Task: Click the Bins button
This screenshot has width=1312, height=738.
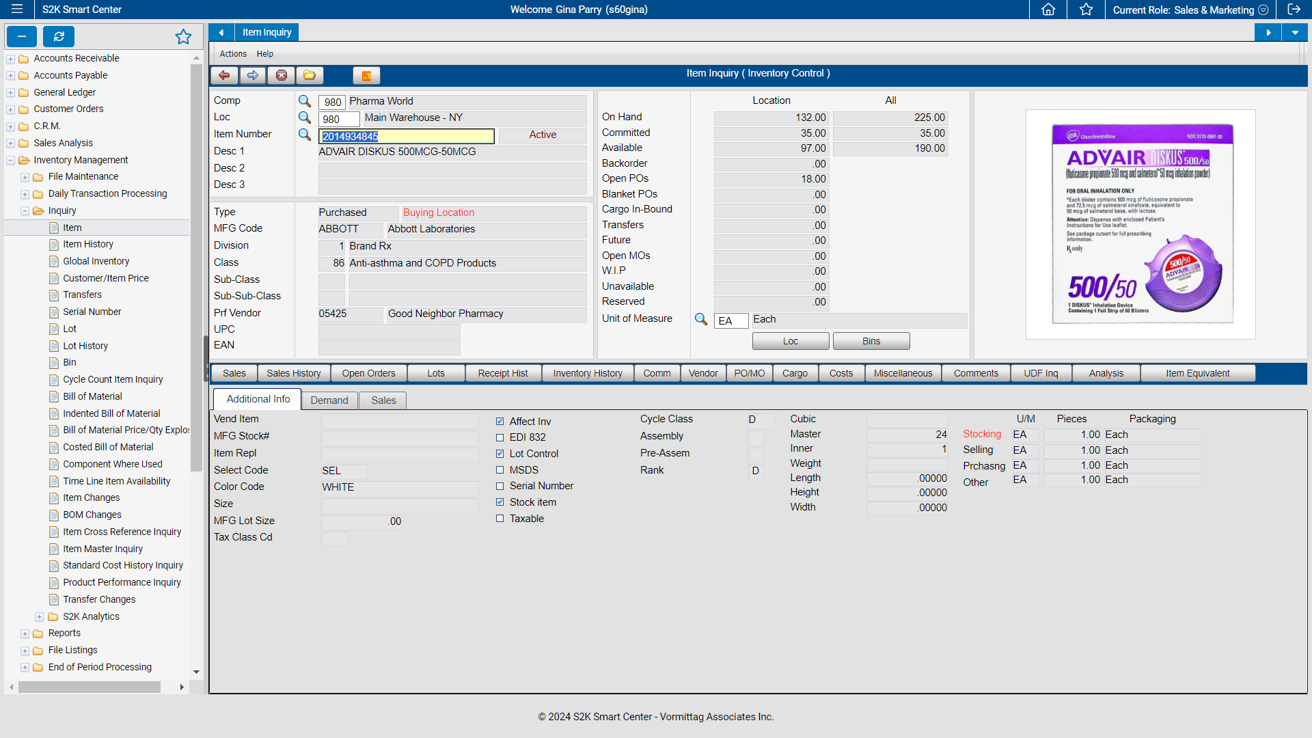Action: click(871, 340)
